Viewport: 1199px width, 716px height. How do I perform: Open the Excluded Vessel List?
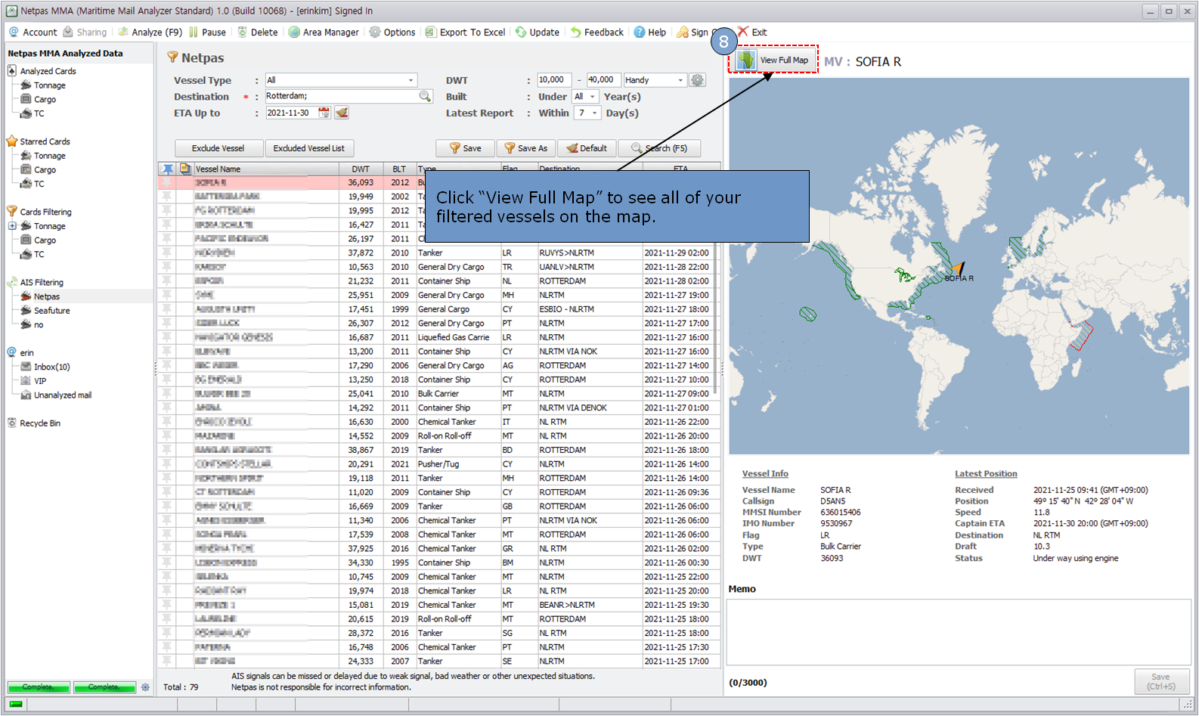point(309,148)
